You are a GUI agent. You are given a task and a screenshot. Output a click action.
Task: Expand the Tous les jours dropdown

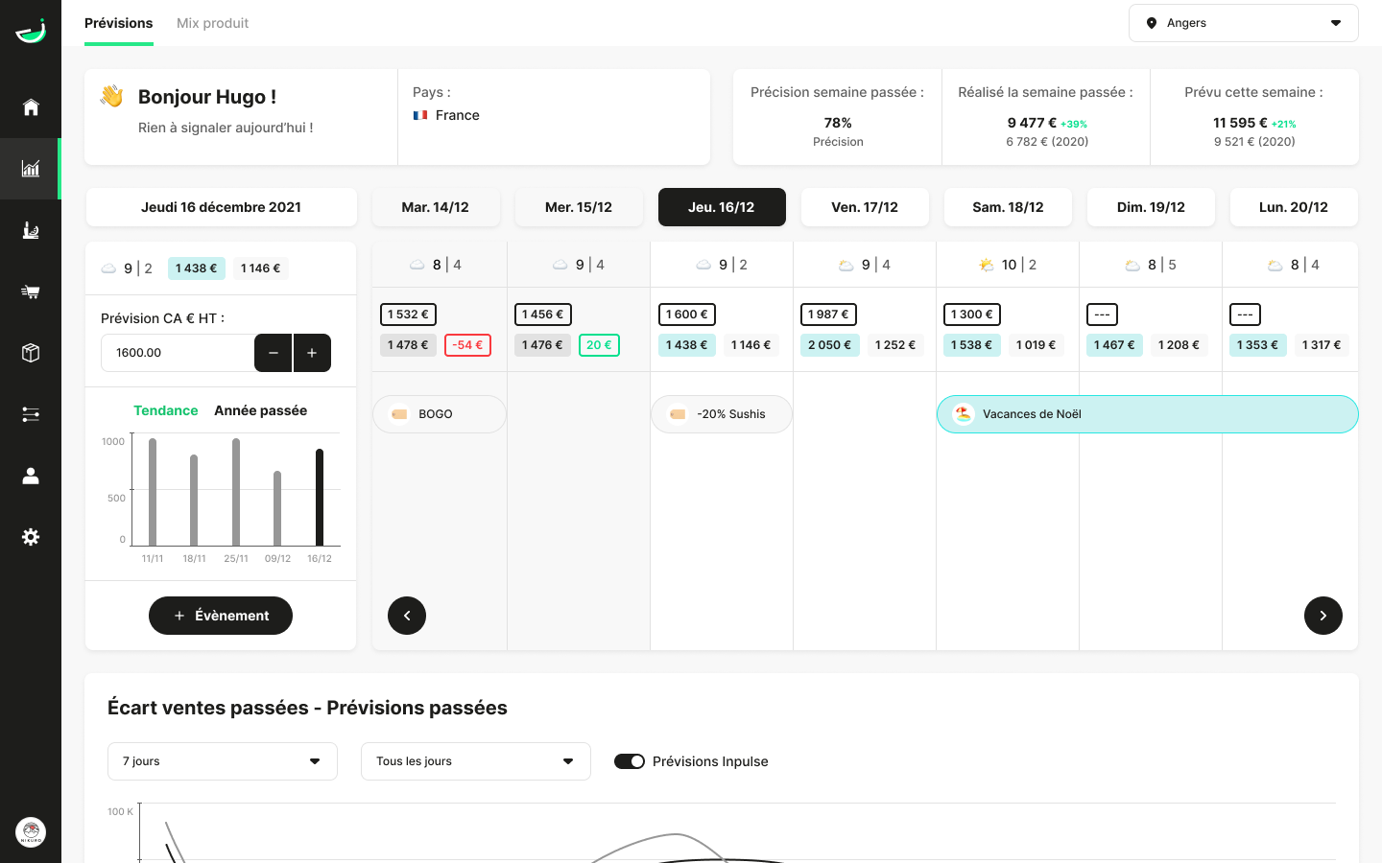coord(475,761)
